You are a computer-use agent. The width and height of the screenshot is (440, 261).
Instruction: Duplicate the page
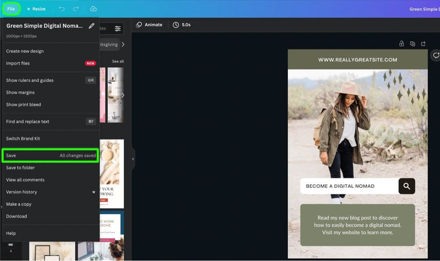click(x=412, y=43)
